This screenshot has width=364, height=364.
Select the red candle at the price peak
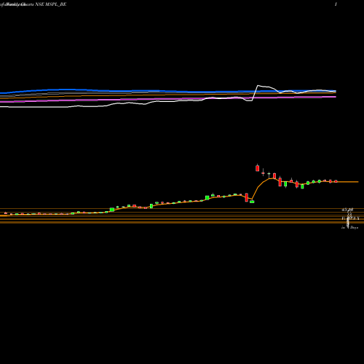pyautogui.click(x=258, y=167)
